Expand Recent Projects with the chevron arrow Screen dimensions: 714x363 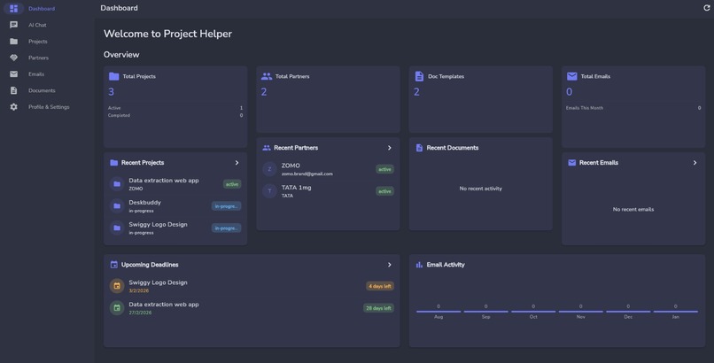pyautogui.click(x=237, y=163)
